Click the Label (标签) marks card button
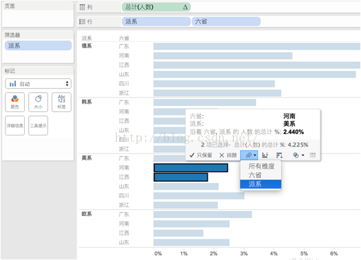Image resolution: width=361 pixels, height=260 pixels. point(61,102)
